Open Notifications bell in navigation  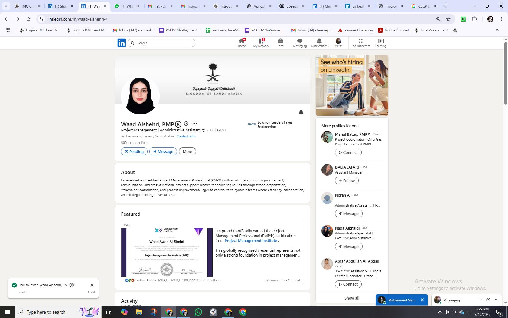tap(319, 43)
